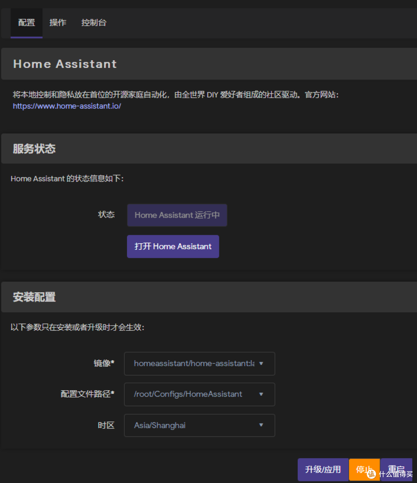The image size is (417, 483).
Task: Click the 服务状态 section heading
Action: pos(34,149)
